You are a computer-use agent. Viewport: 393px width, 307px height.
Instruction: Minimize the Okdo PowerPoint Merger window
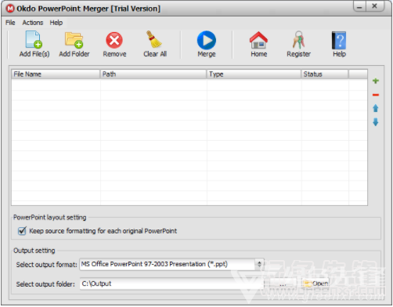point(359,6)
